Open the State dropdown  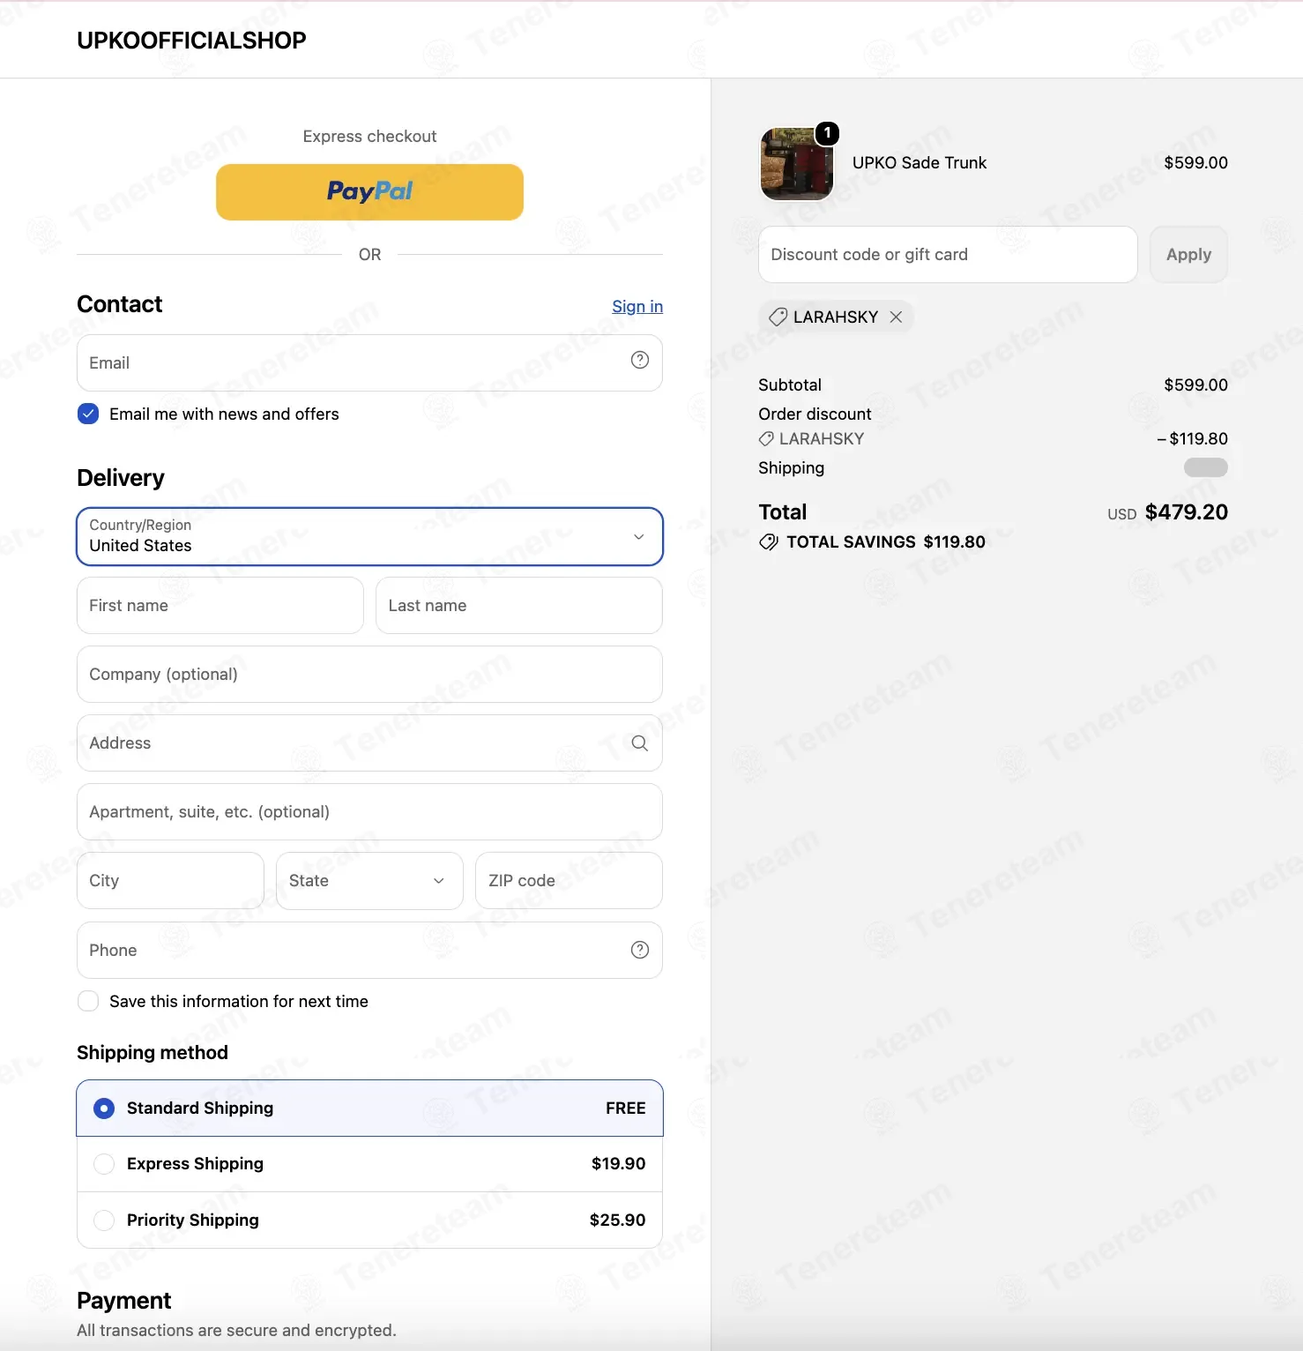(x=369, y=881)
